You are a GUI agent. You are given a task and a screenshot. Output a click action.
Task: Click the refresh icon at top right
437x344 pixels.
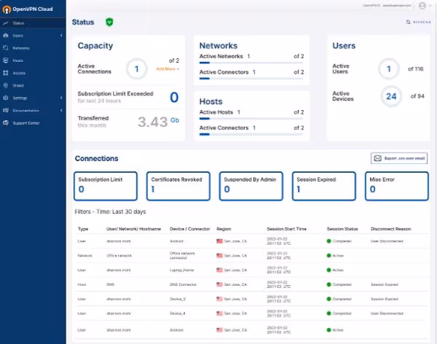(x=409, y=22)
